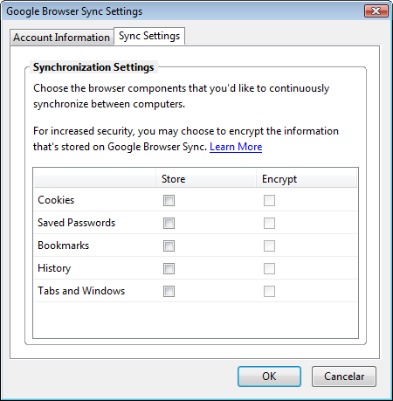Open the Learn More link
This screenshot has height=401, width=393.
pos(236,147)
